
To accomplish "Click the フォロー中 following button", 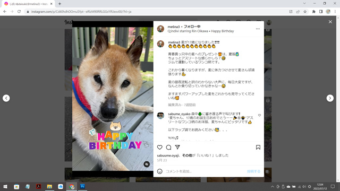I will point(192,27).
